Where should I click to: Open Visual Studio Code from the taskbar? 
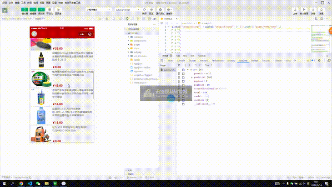(x=30, y=183)
